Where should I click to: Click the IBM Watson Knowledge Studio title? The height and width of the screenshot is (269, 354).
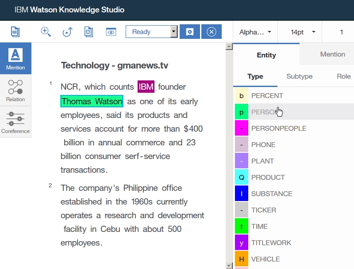tap(69, 10)
